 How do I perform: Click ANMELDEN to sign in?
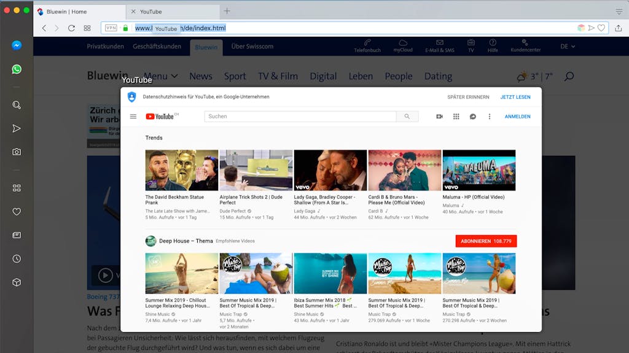click(517, 116)
